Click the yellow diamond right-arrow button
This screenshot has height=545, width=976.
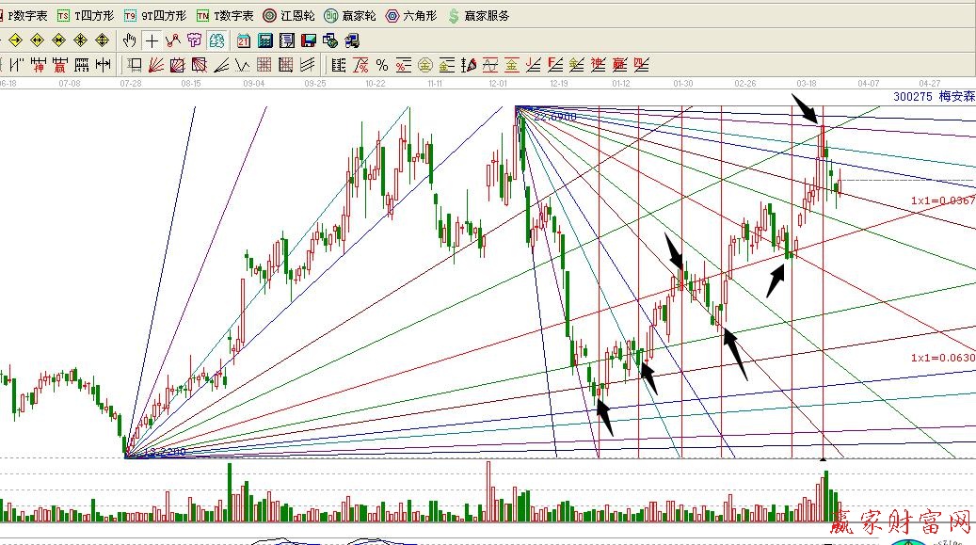pos(16,40)
